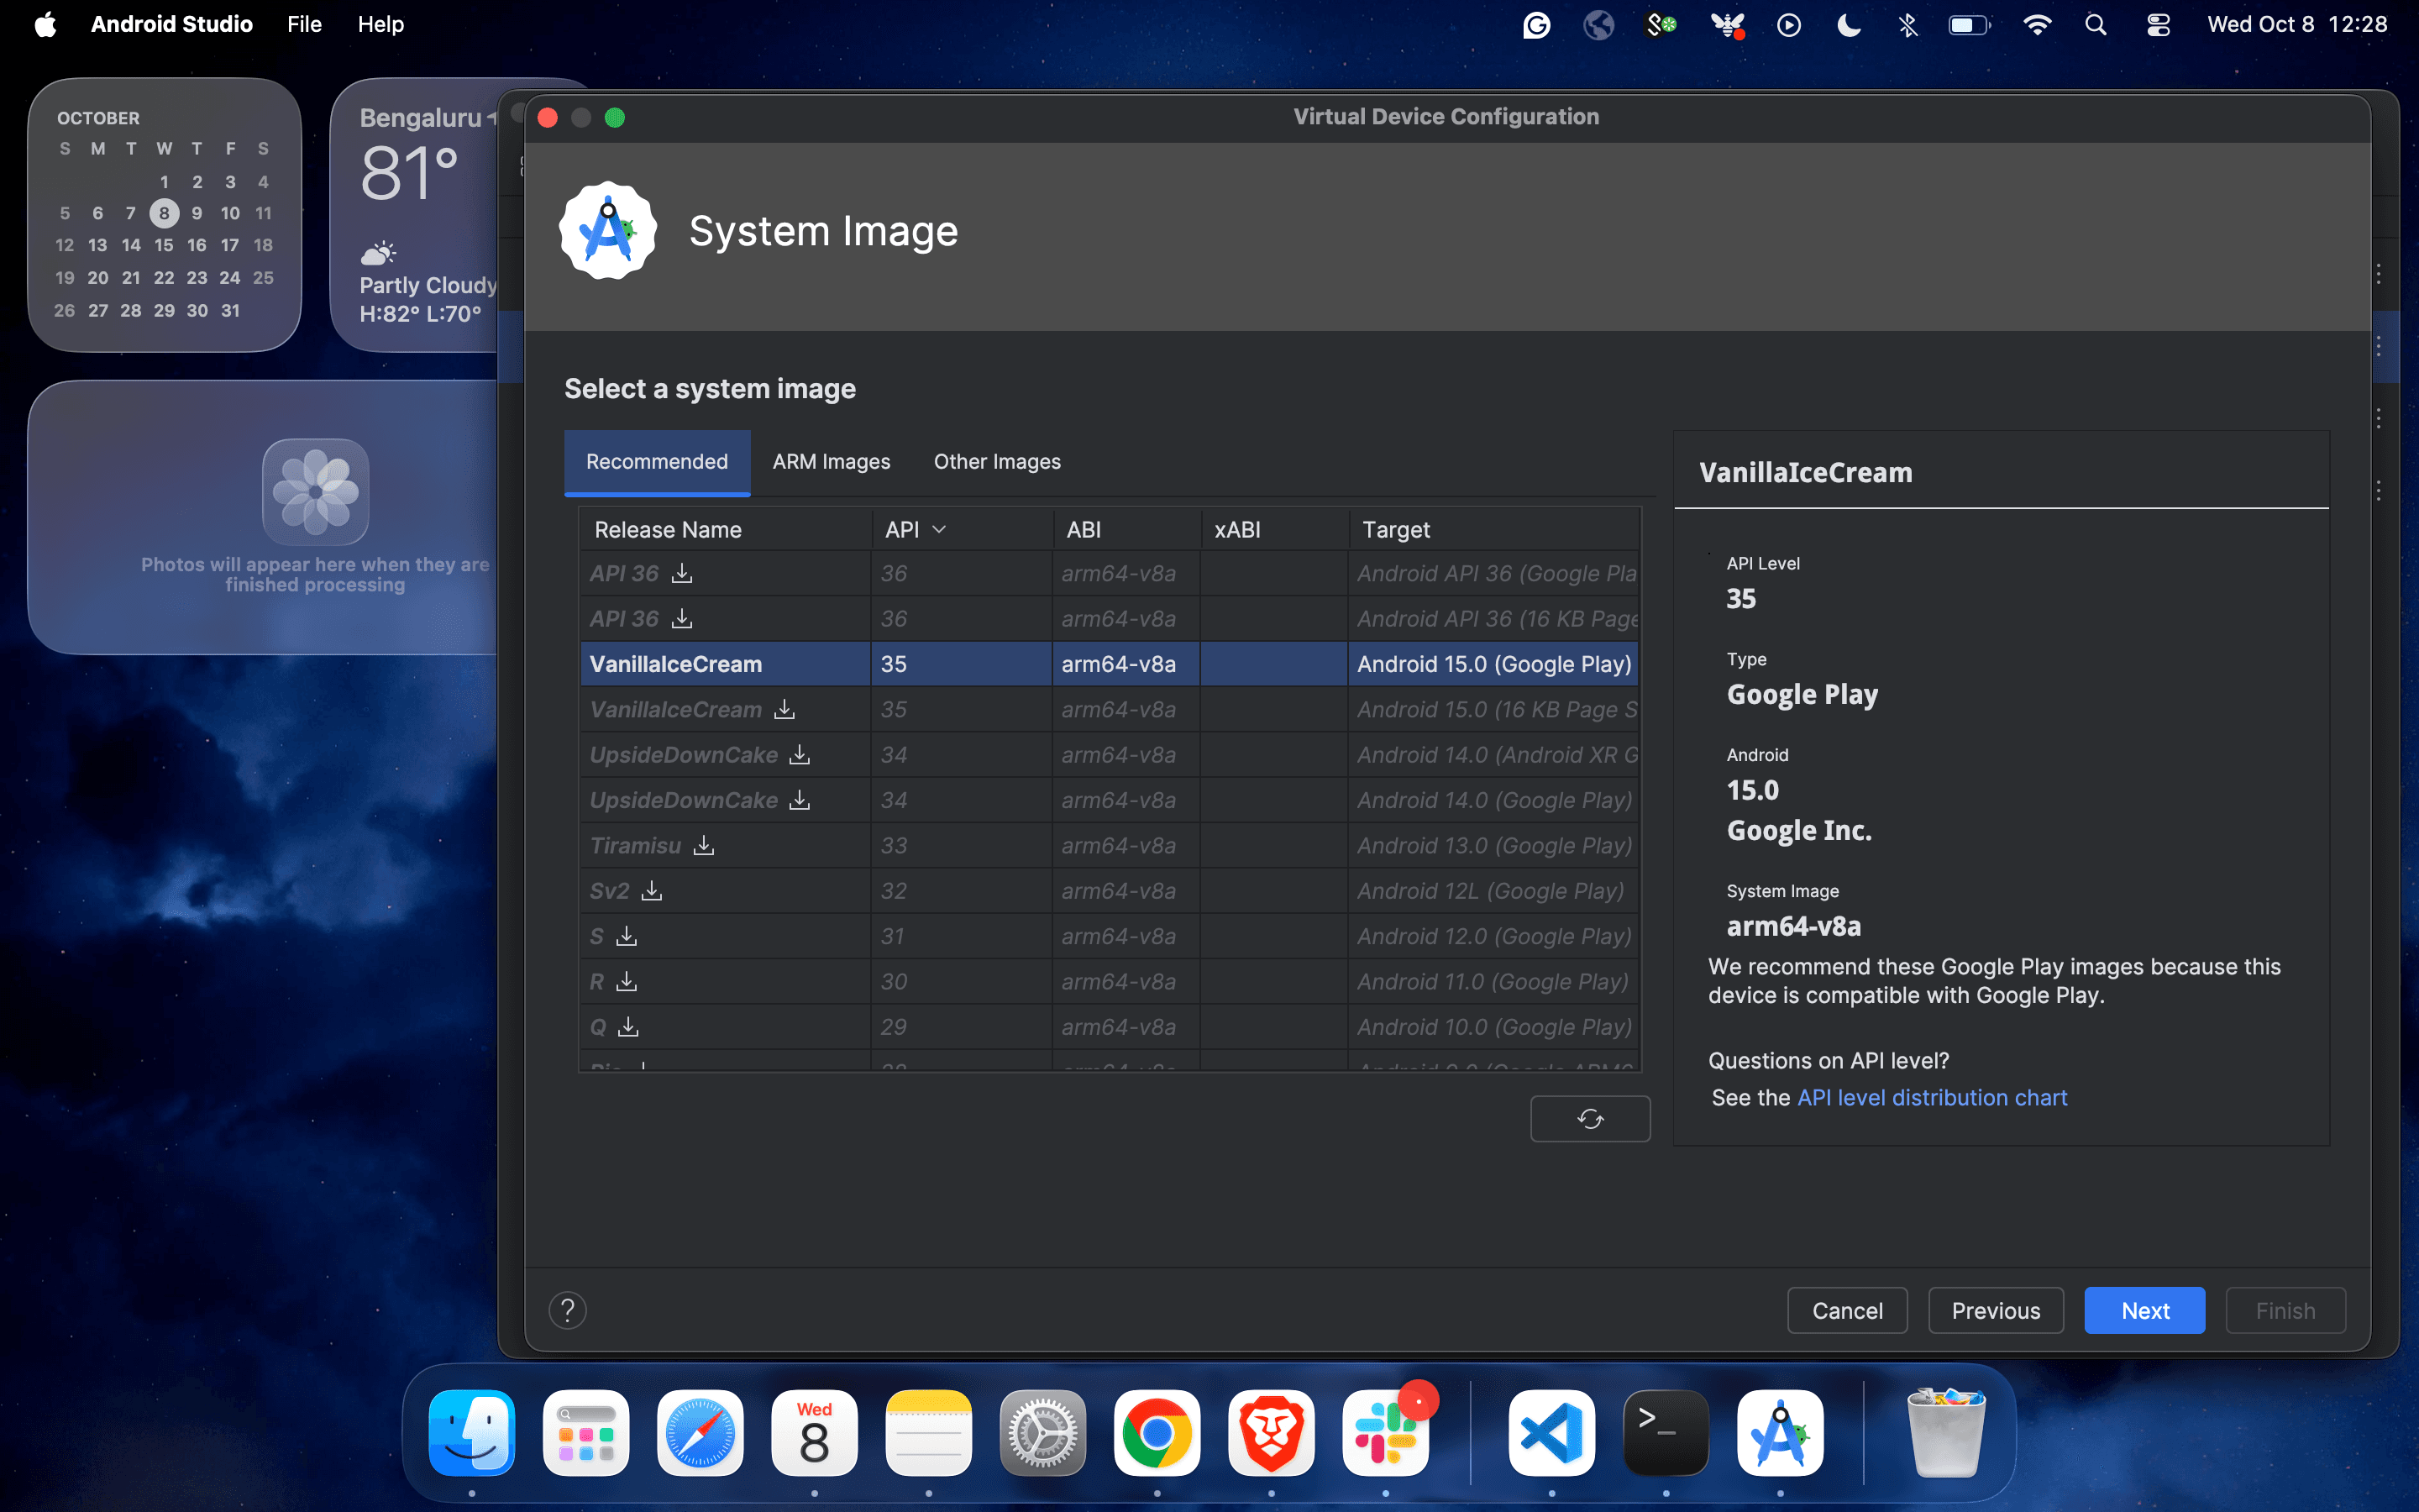
Task: Toggle API column sort arrow
Action: pos(938,529)
